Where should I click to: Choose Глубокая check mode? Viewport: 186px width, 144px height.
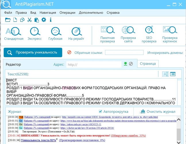[x=55, y=34]
